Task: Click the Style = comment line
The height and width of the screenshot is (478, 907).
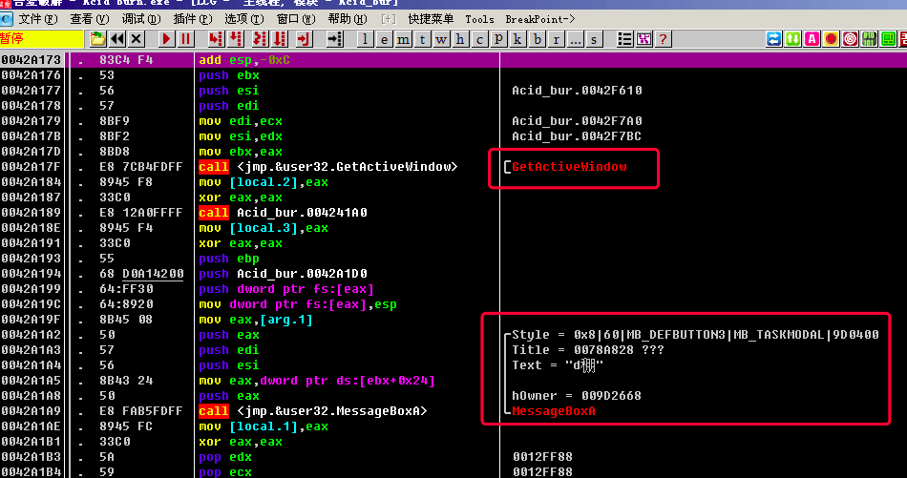Action: tap(695, 335)
